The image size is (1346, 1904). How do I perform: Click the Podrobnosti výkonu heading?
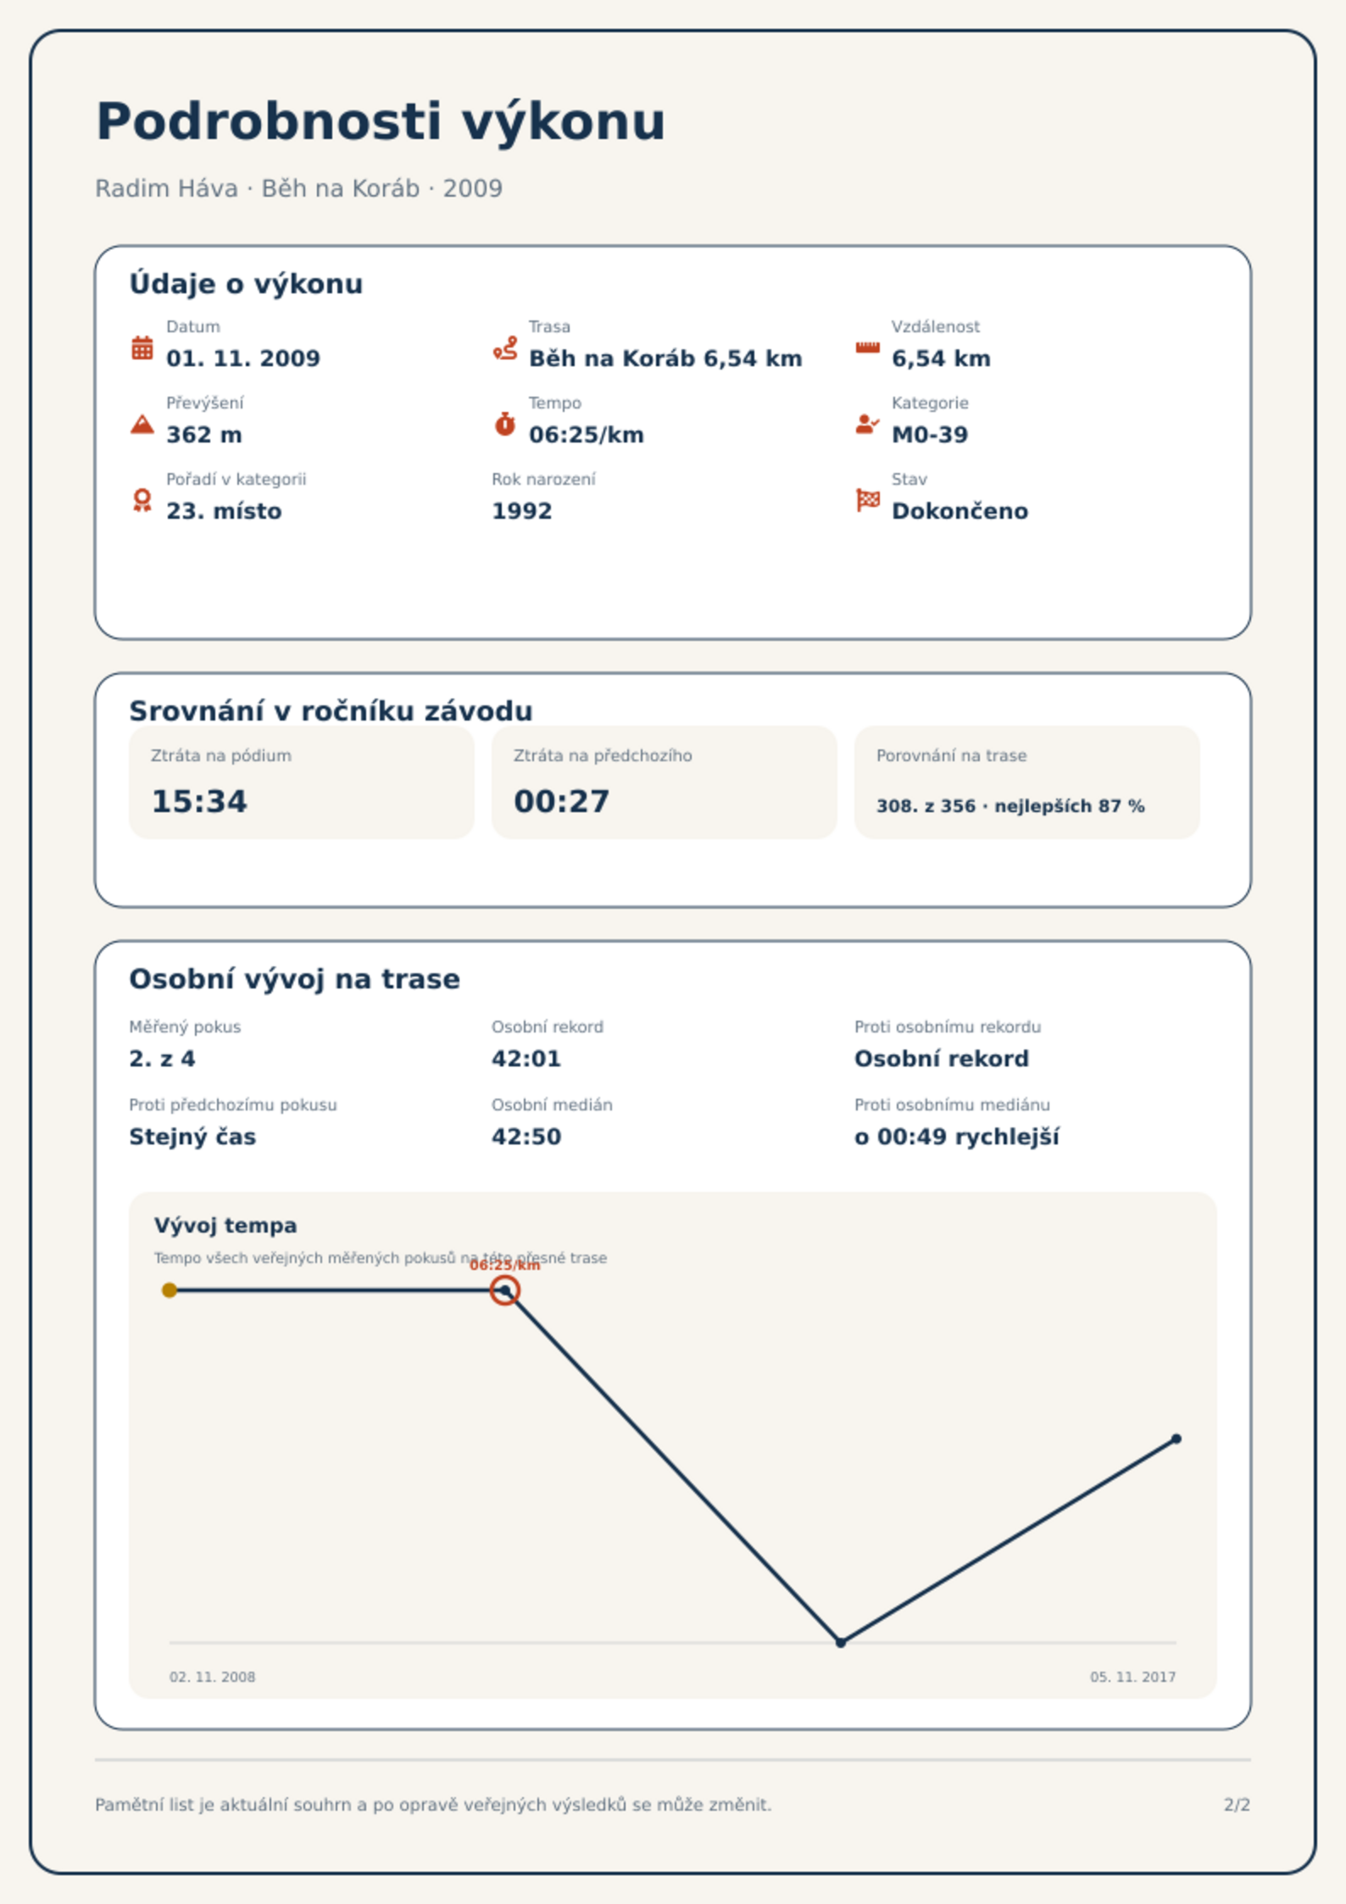(381, 121)
